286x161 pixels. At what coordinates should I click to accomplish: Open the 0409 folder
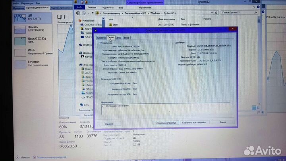(115, 24)
